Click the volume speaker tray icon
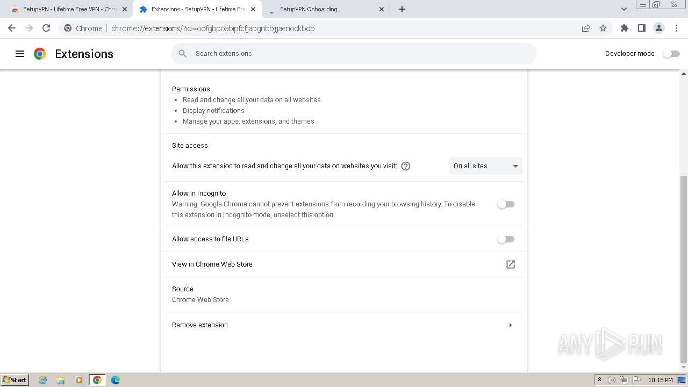The width and height of the screenshot is (688, 387). (x=611, y=380)
